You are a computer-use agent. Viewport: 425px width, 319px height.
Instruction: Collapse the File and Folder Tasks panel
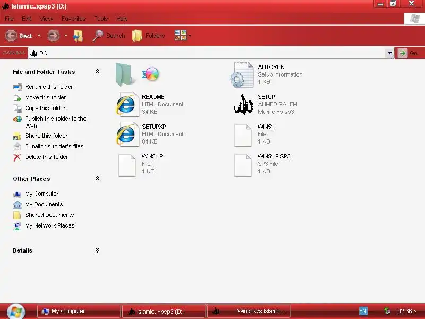point(97,72)
